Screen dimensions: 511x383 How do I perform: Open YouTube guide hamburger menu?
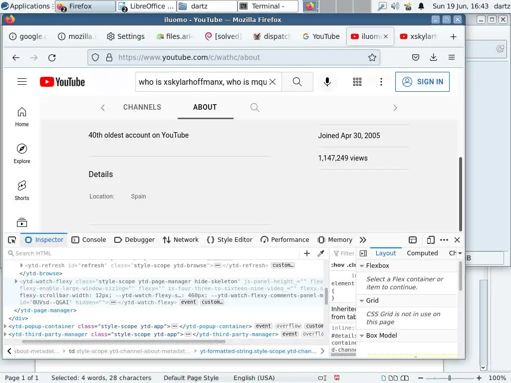coord(22,82)
